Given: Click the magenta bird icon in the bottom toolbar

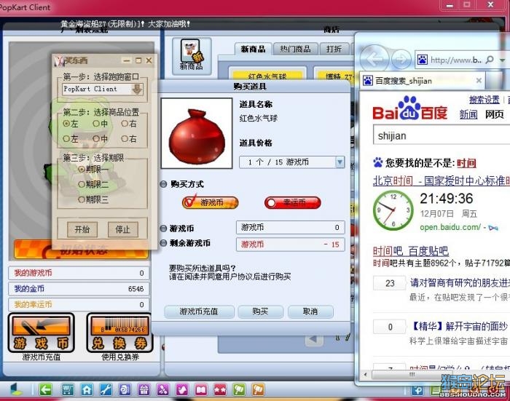Looking at the screenshot, I should (182, 389).
